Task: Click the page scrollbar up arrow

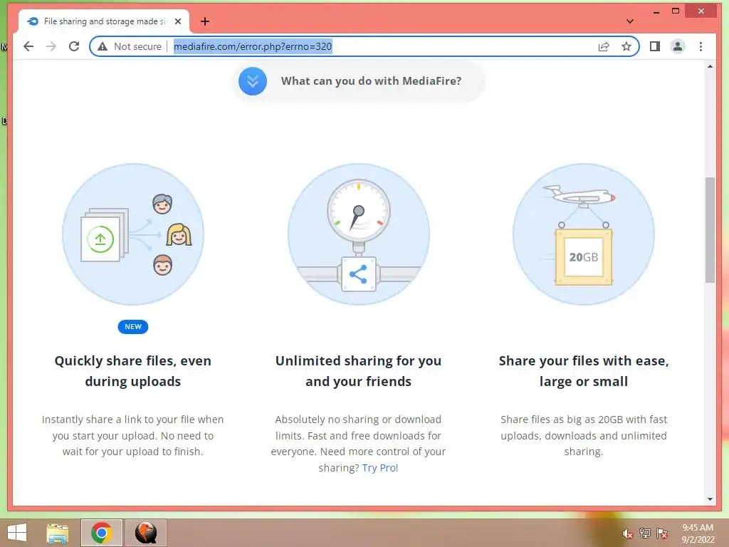Action: click(x=710, y=66)
